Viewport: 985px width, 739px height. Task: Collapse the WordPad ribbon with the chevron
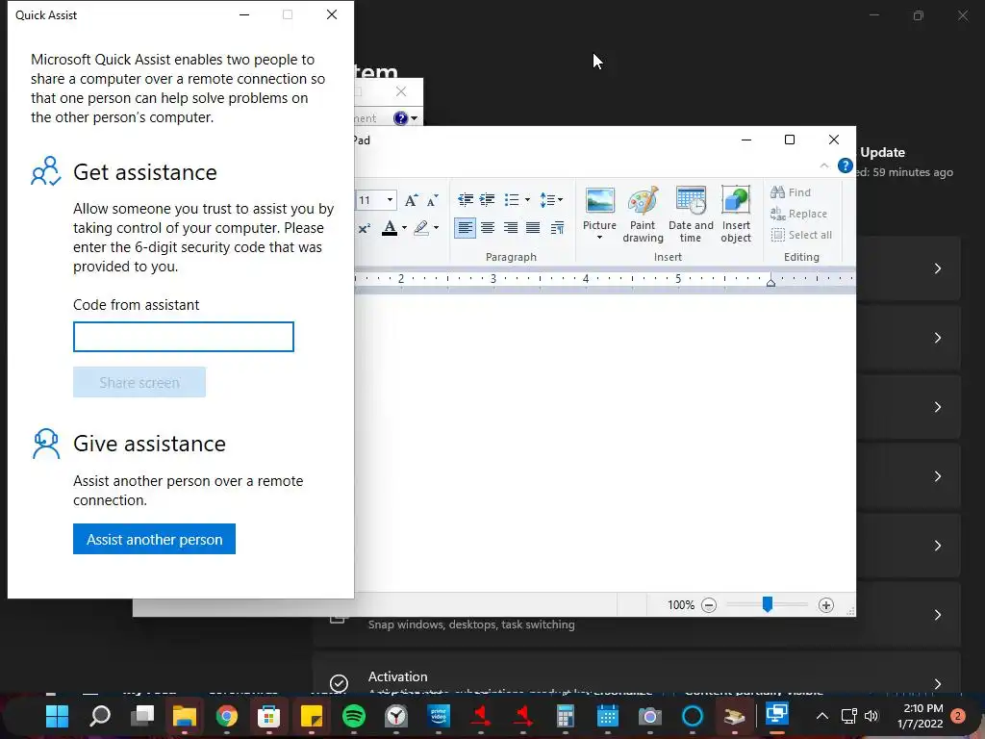pyautogui.click(x=824, y=166)
